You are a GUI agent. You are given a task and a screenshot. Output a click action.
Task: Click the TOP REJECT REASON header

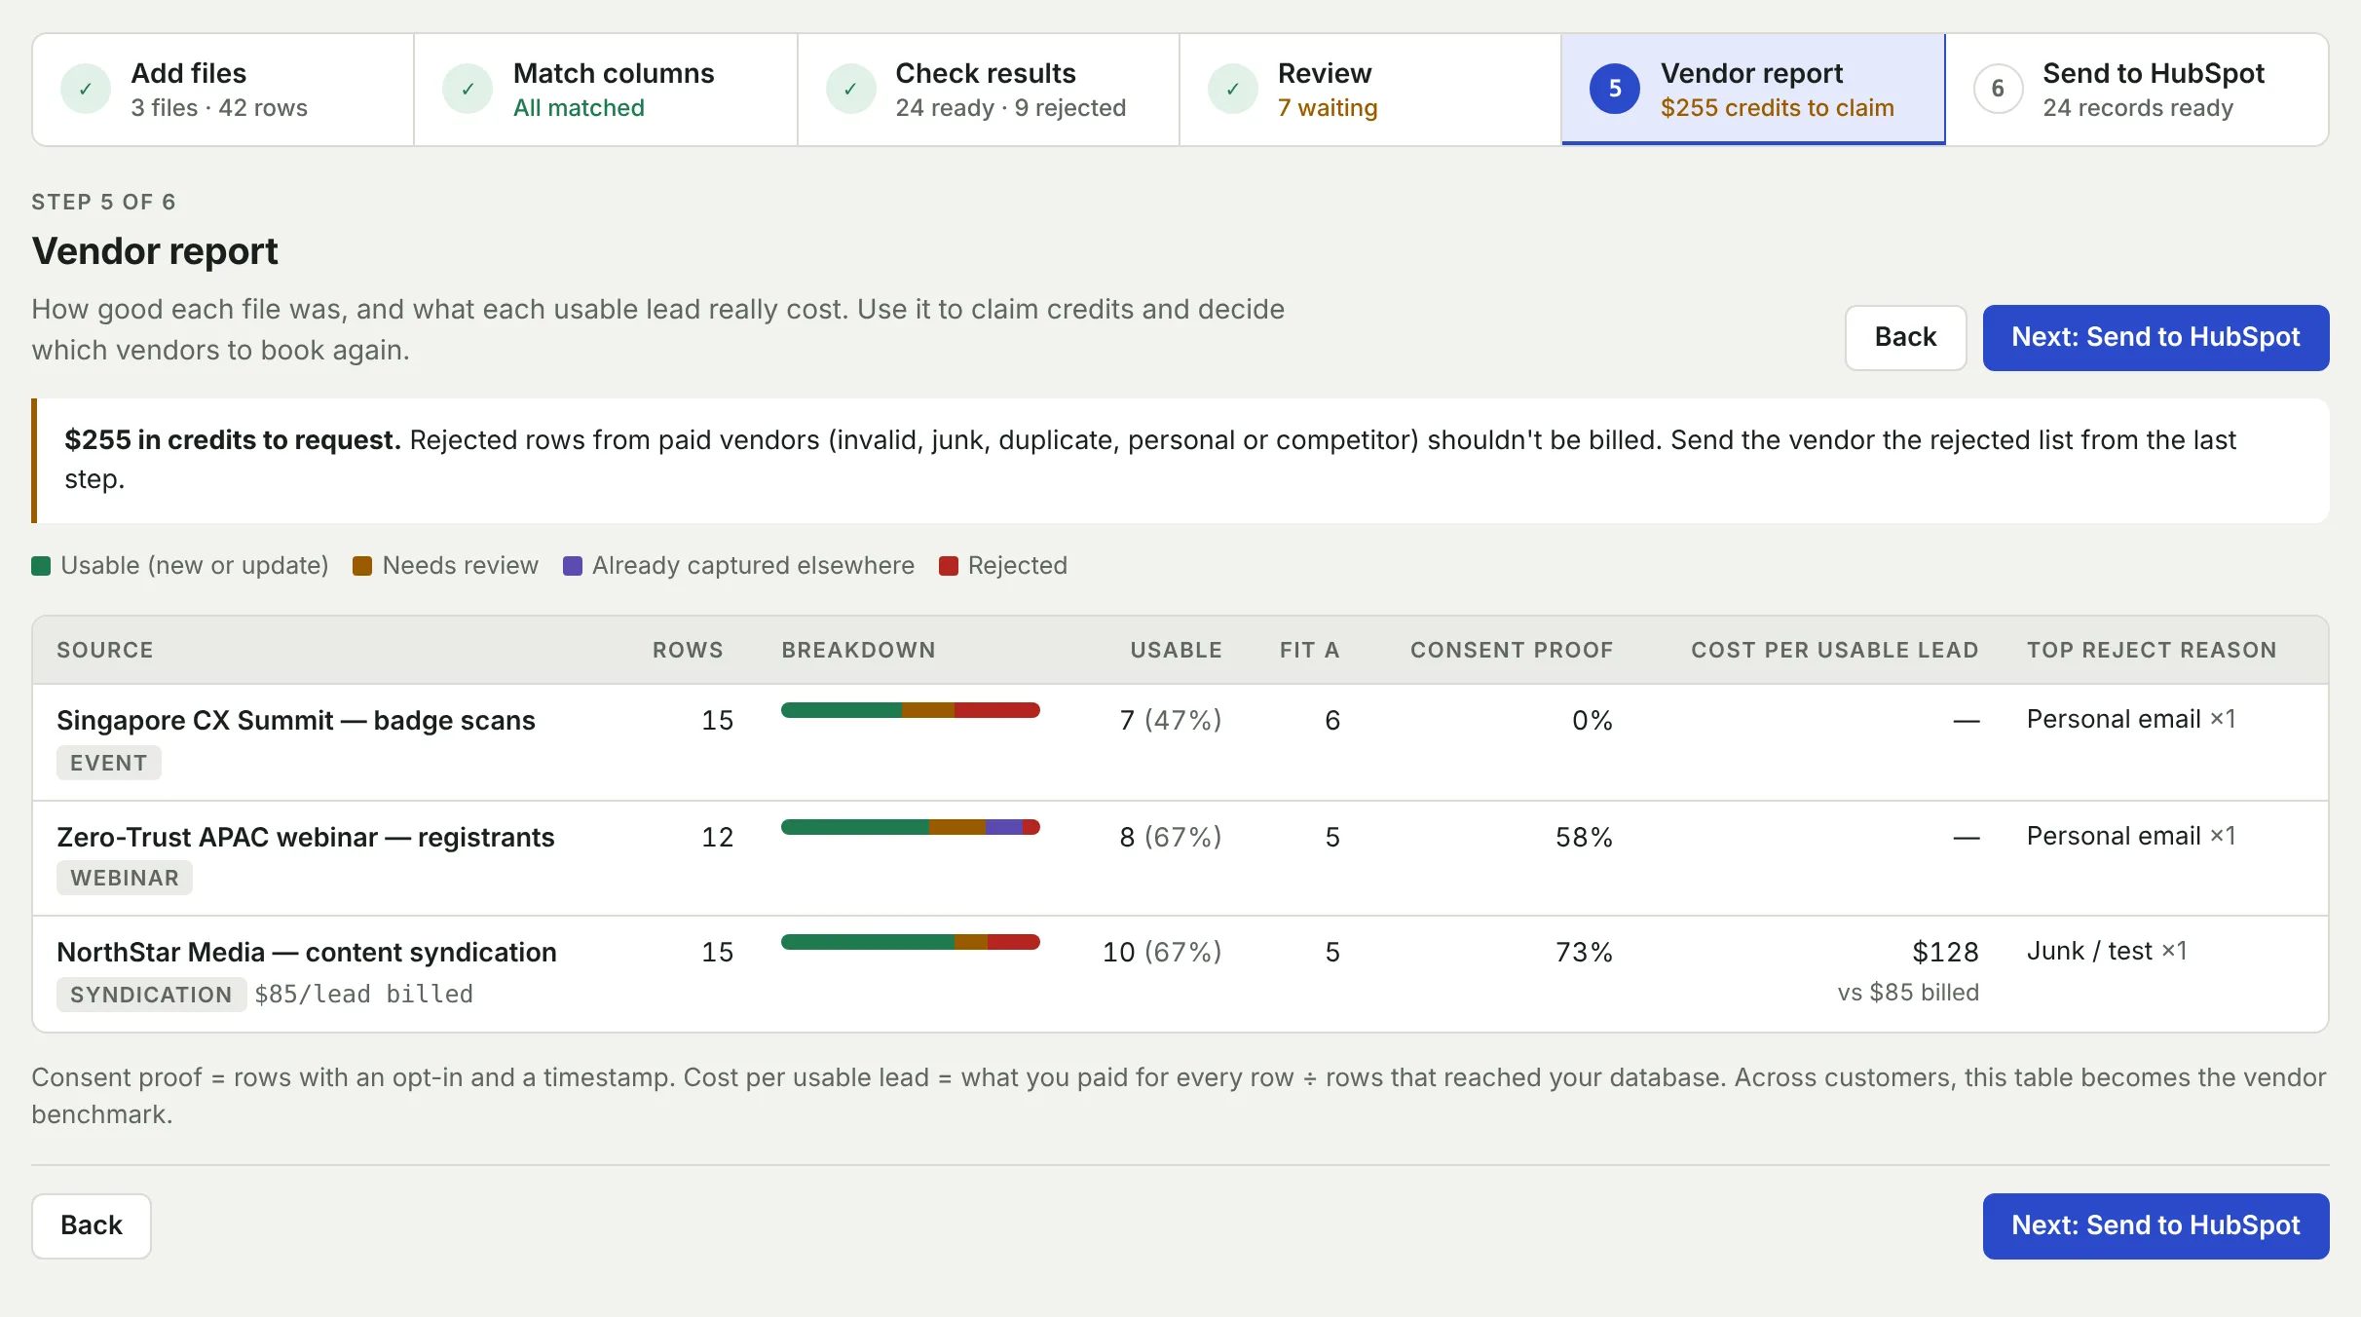coord(2152,650)
